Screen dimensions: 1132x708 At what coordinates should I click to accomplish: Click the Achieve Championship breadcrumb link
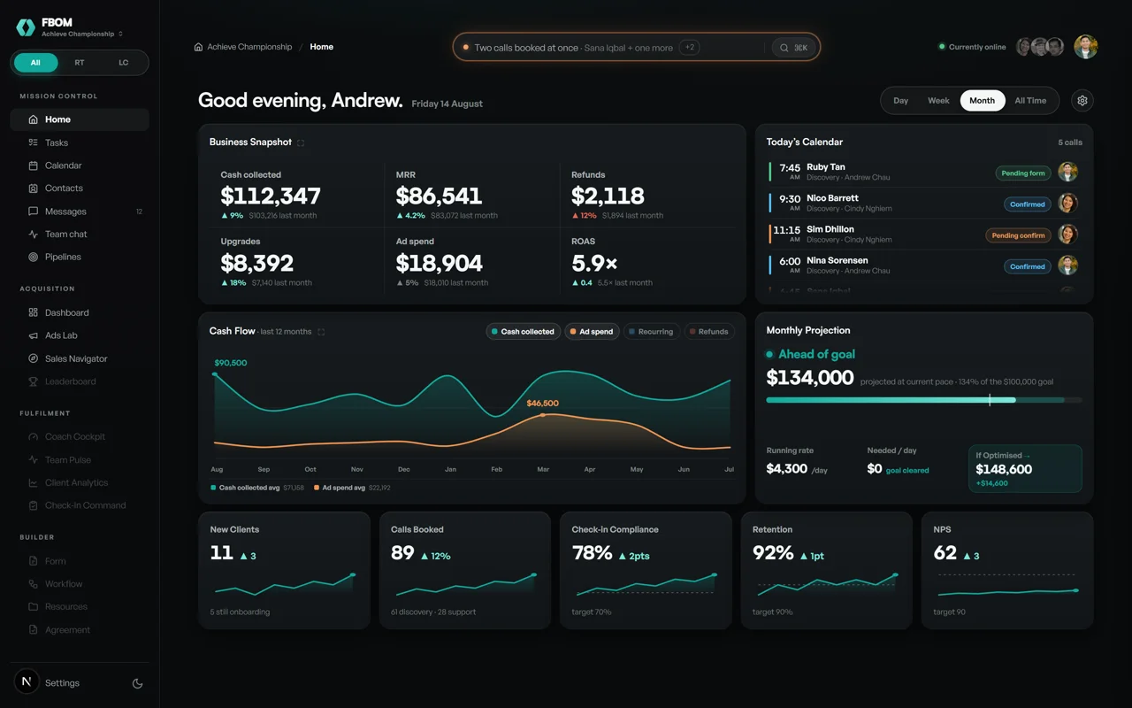[x=243, y=47]
